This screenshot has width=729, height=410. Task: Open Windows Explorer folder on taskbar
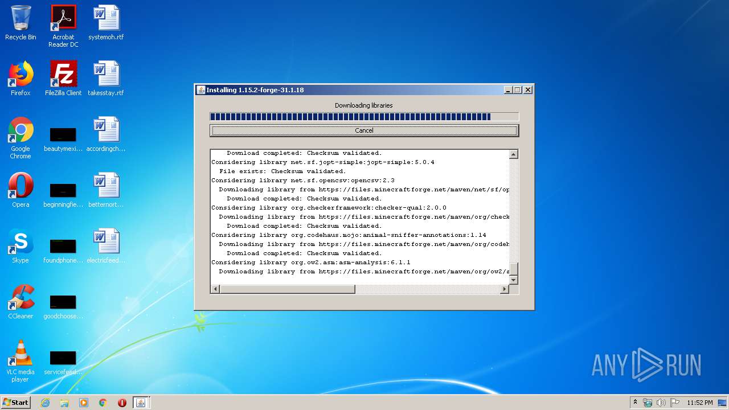click(64, 403)
